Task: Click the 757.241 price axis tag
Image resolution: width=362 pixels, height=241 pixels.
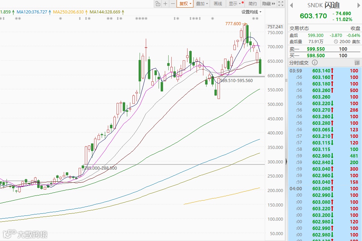Action: coord(275,27)
